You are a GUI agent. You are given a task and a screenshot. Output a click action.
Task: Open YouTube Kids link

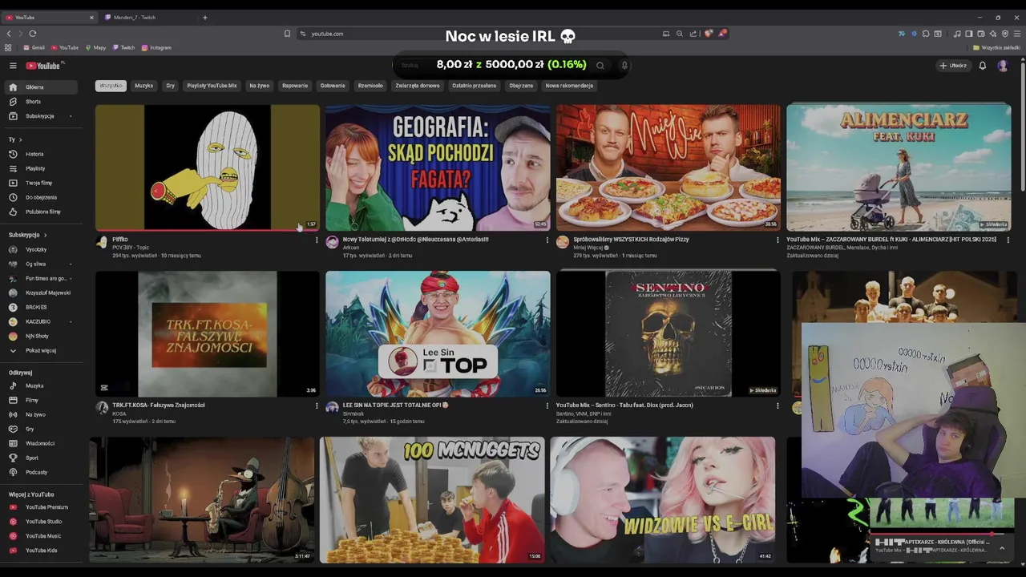(x=41, y=551)
